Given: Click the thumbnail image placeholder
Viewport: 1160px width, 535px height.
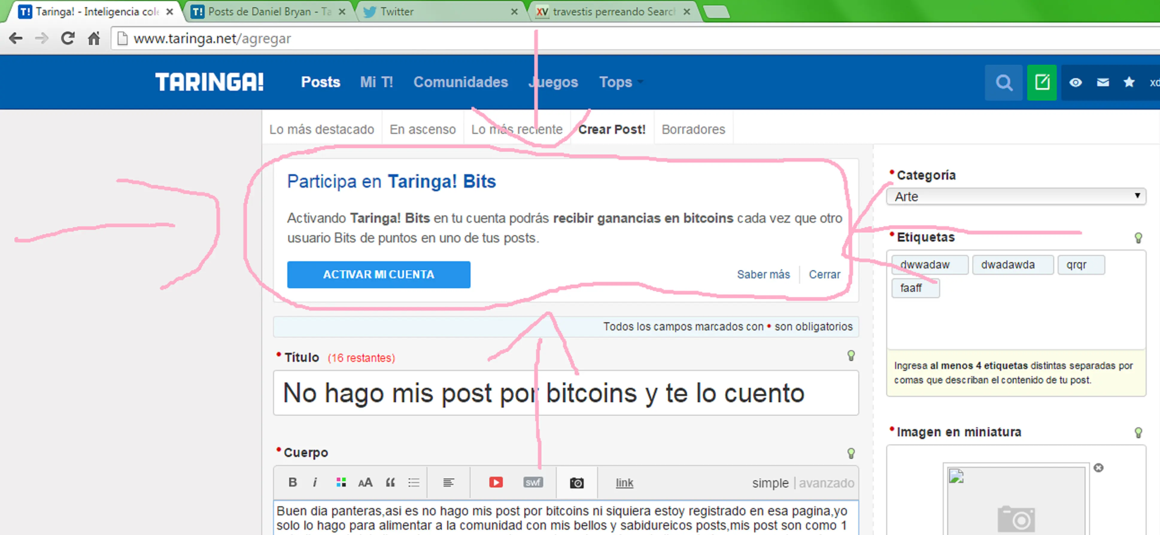Looking at the screenshot, I should pyautogui.click(x=1016, y=500).
